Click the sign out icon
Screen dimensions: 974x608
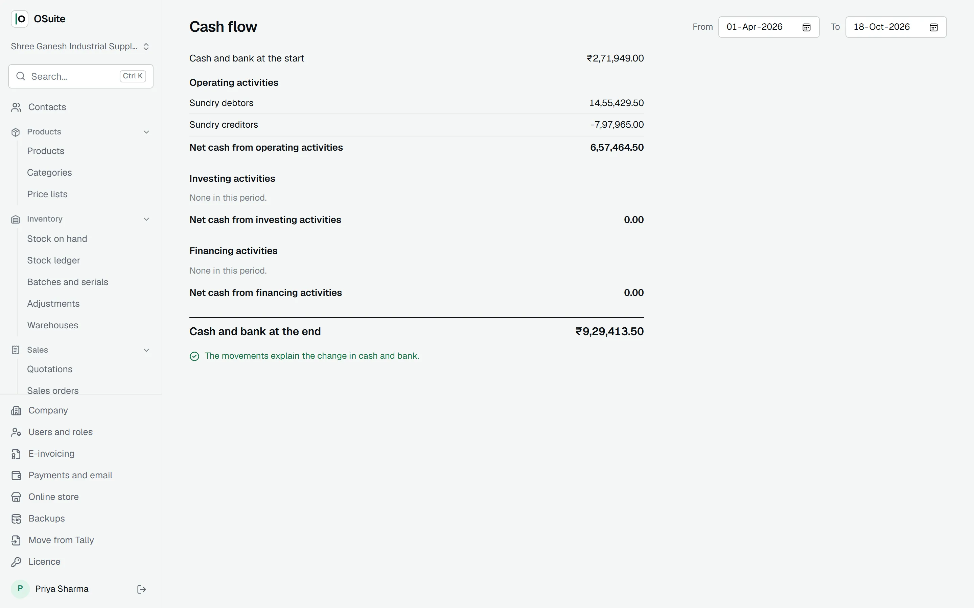click(x=141, y=589)
